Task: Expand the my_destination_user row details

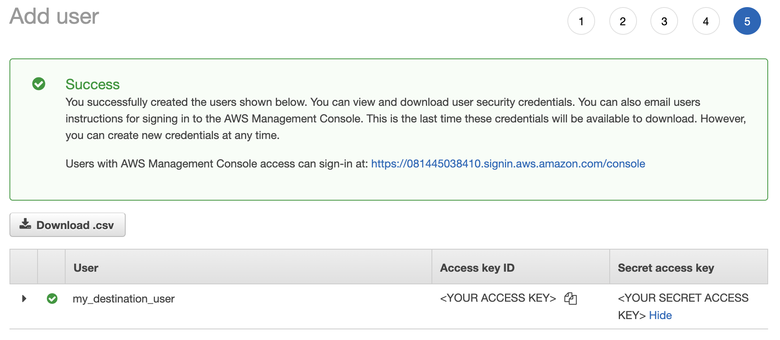Action: point(24,299)
